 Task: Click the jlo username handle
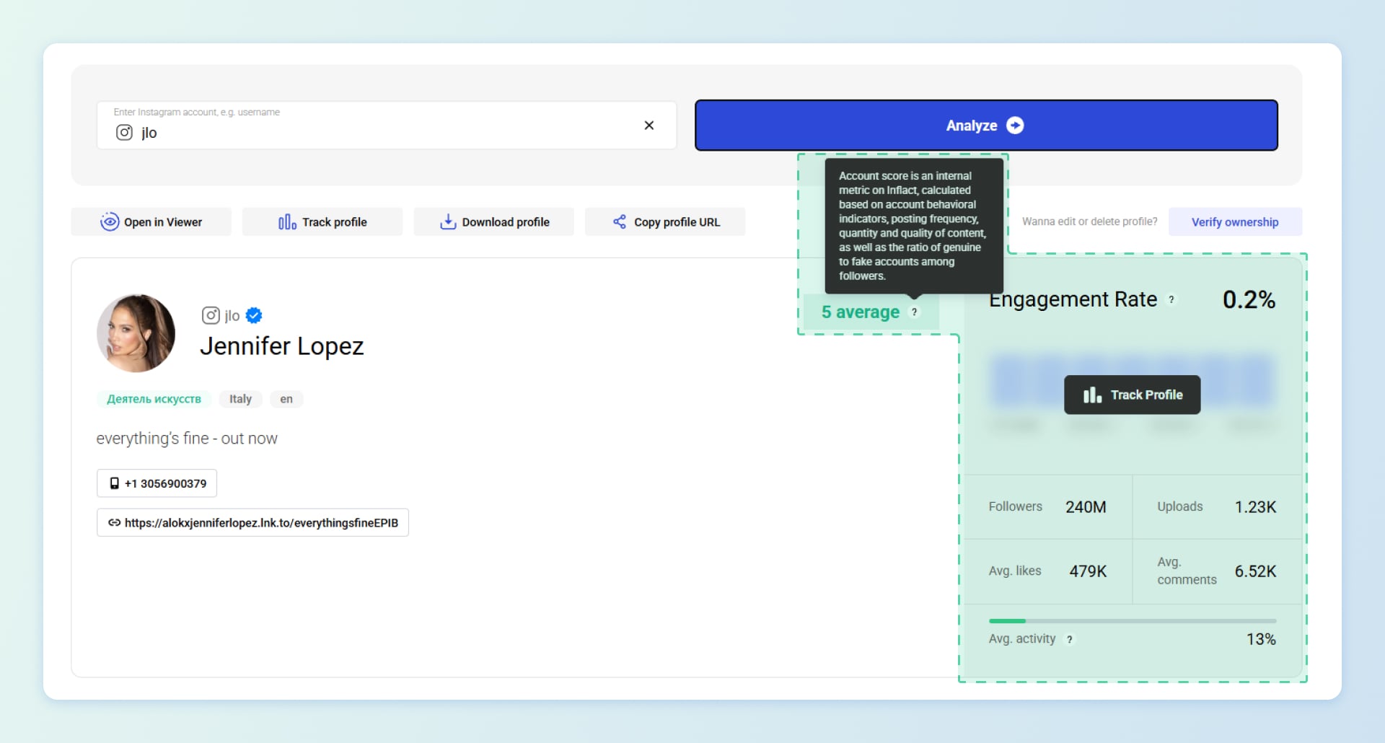coord(232,315)
